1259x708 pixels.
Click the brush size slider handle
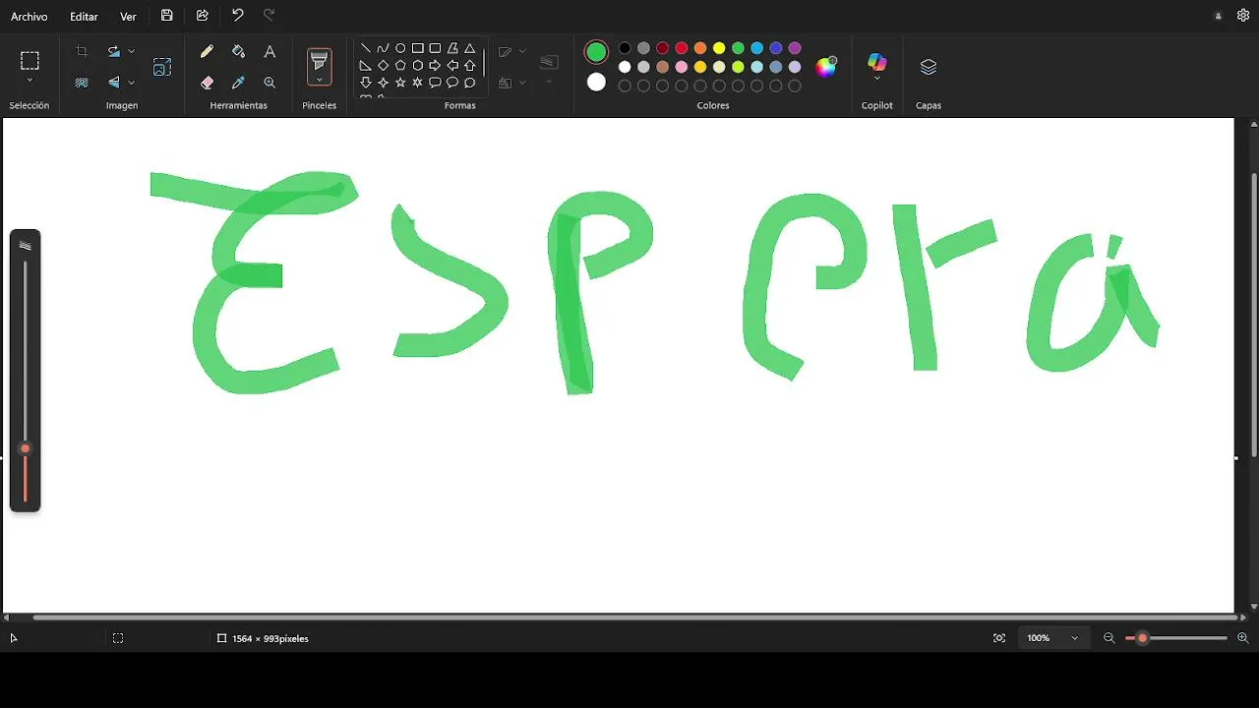pos(26,448)
